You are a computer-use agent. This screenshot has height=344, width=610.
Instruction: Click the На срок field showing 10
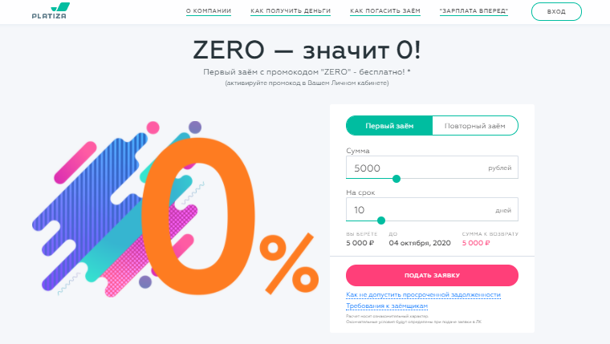(432, 209)
